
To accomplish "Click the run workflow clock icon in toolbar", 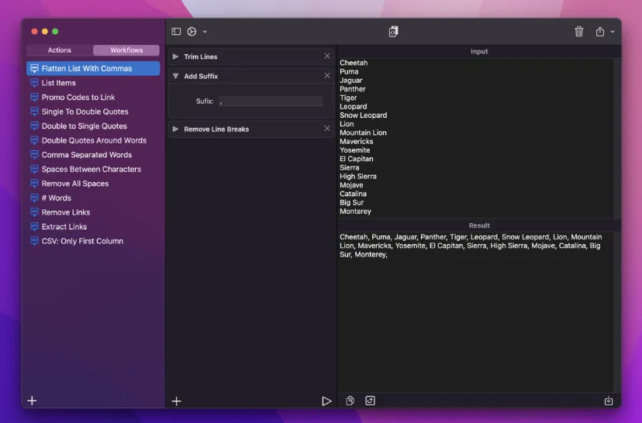I will click(x=192, y=32).
